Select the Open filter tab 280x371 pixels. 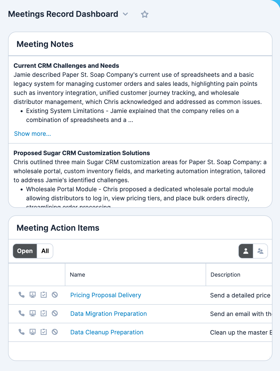coord(25,251)
